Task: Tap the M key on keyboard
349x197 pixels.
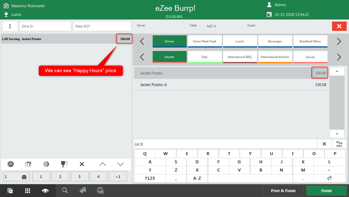Action: [303, 170]
